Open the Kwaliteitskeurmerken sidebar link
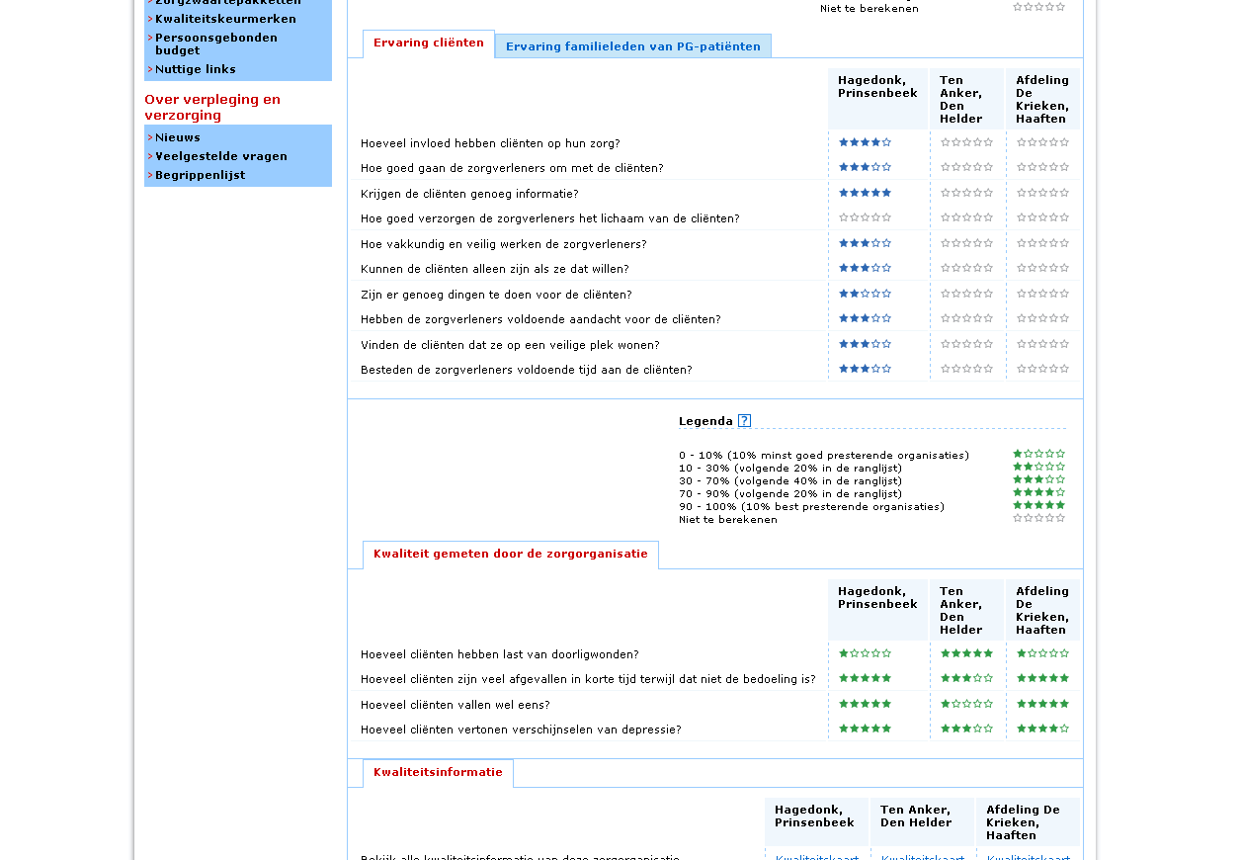 pos(225,19)
